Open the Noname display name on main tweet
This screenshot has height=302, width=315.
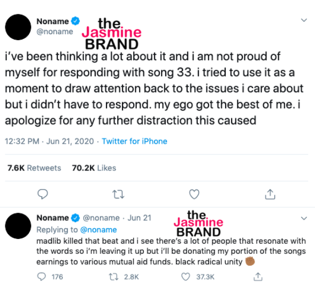pos(52,21)
